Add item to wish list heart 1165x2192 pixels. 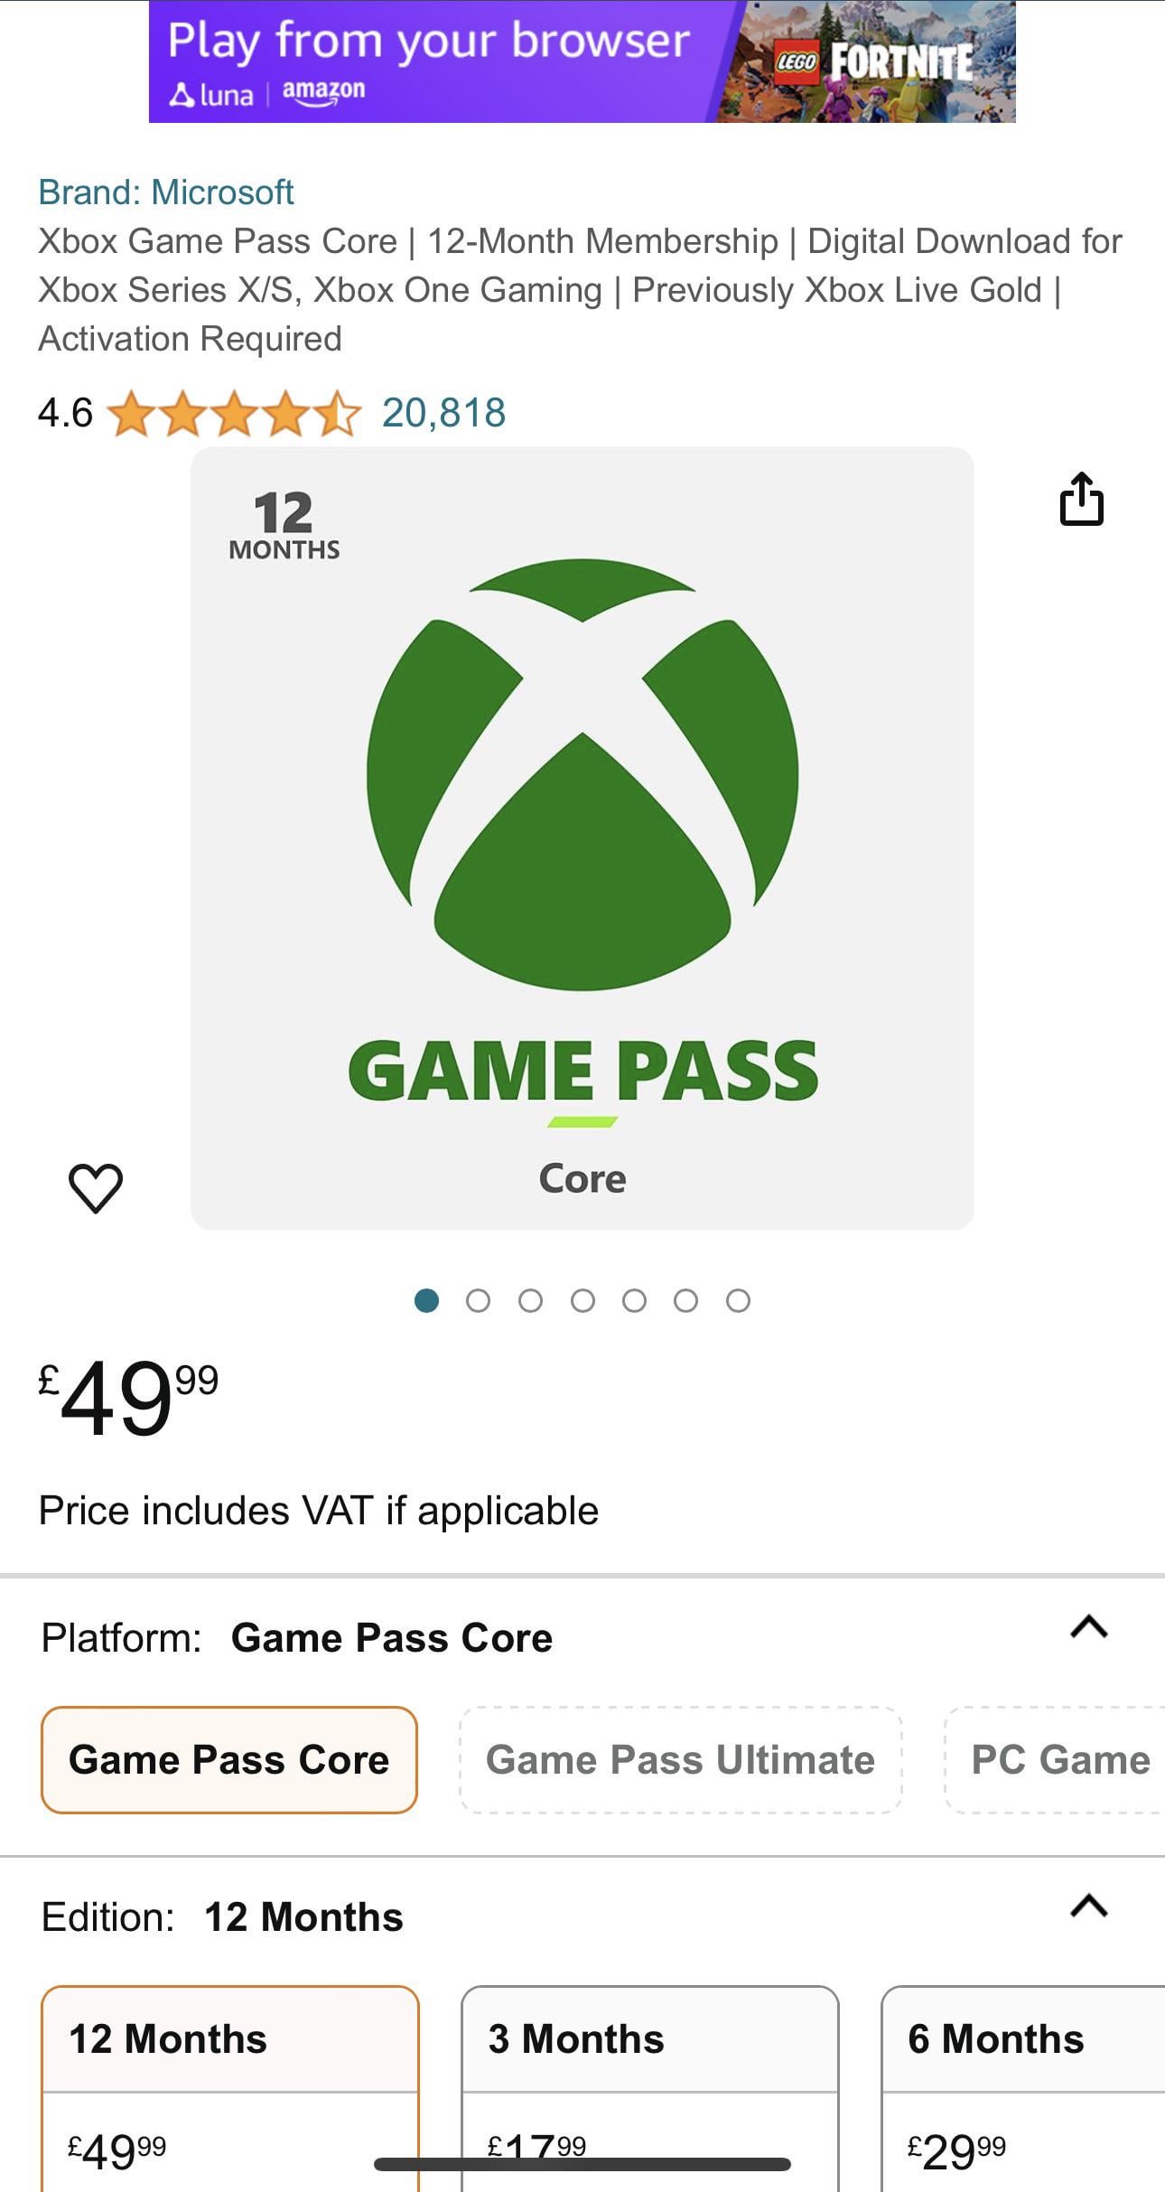click(x=96, y=1186)
